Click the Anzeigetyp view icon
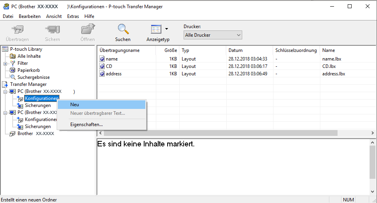 point(156,29)
